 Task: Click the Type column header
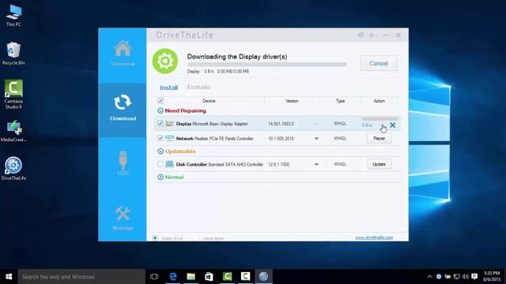point(341,101)
